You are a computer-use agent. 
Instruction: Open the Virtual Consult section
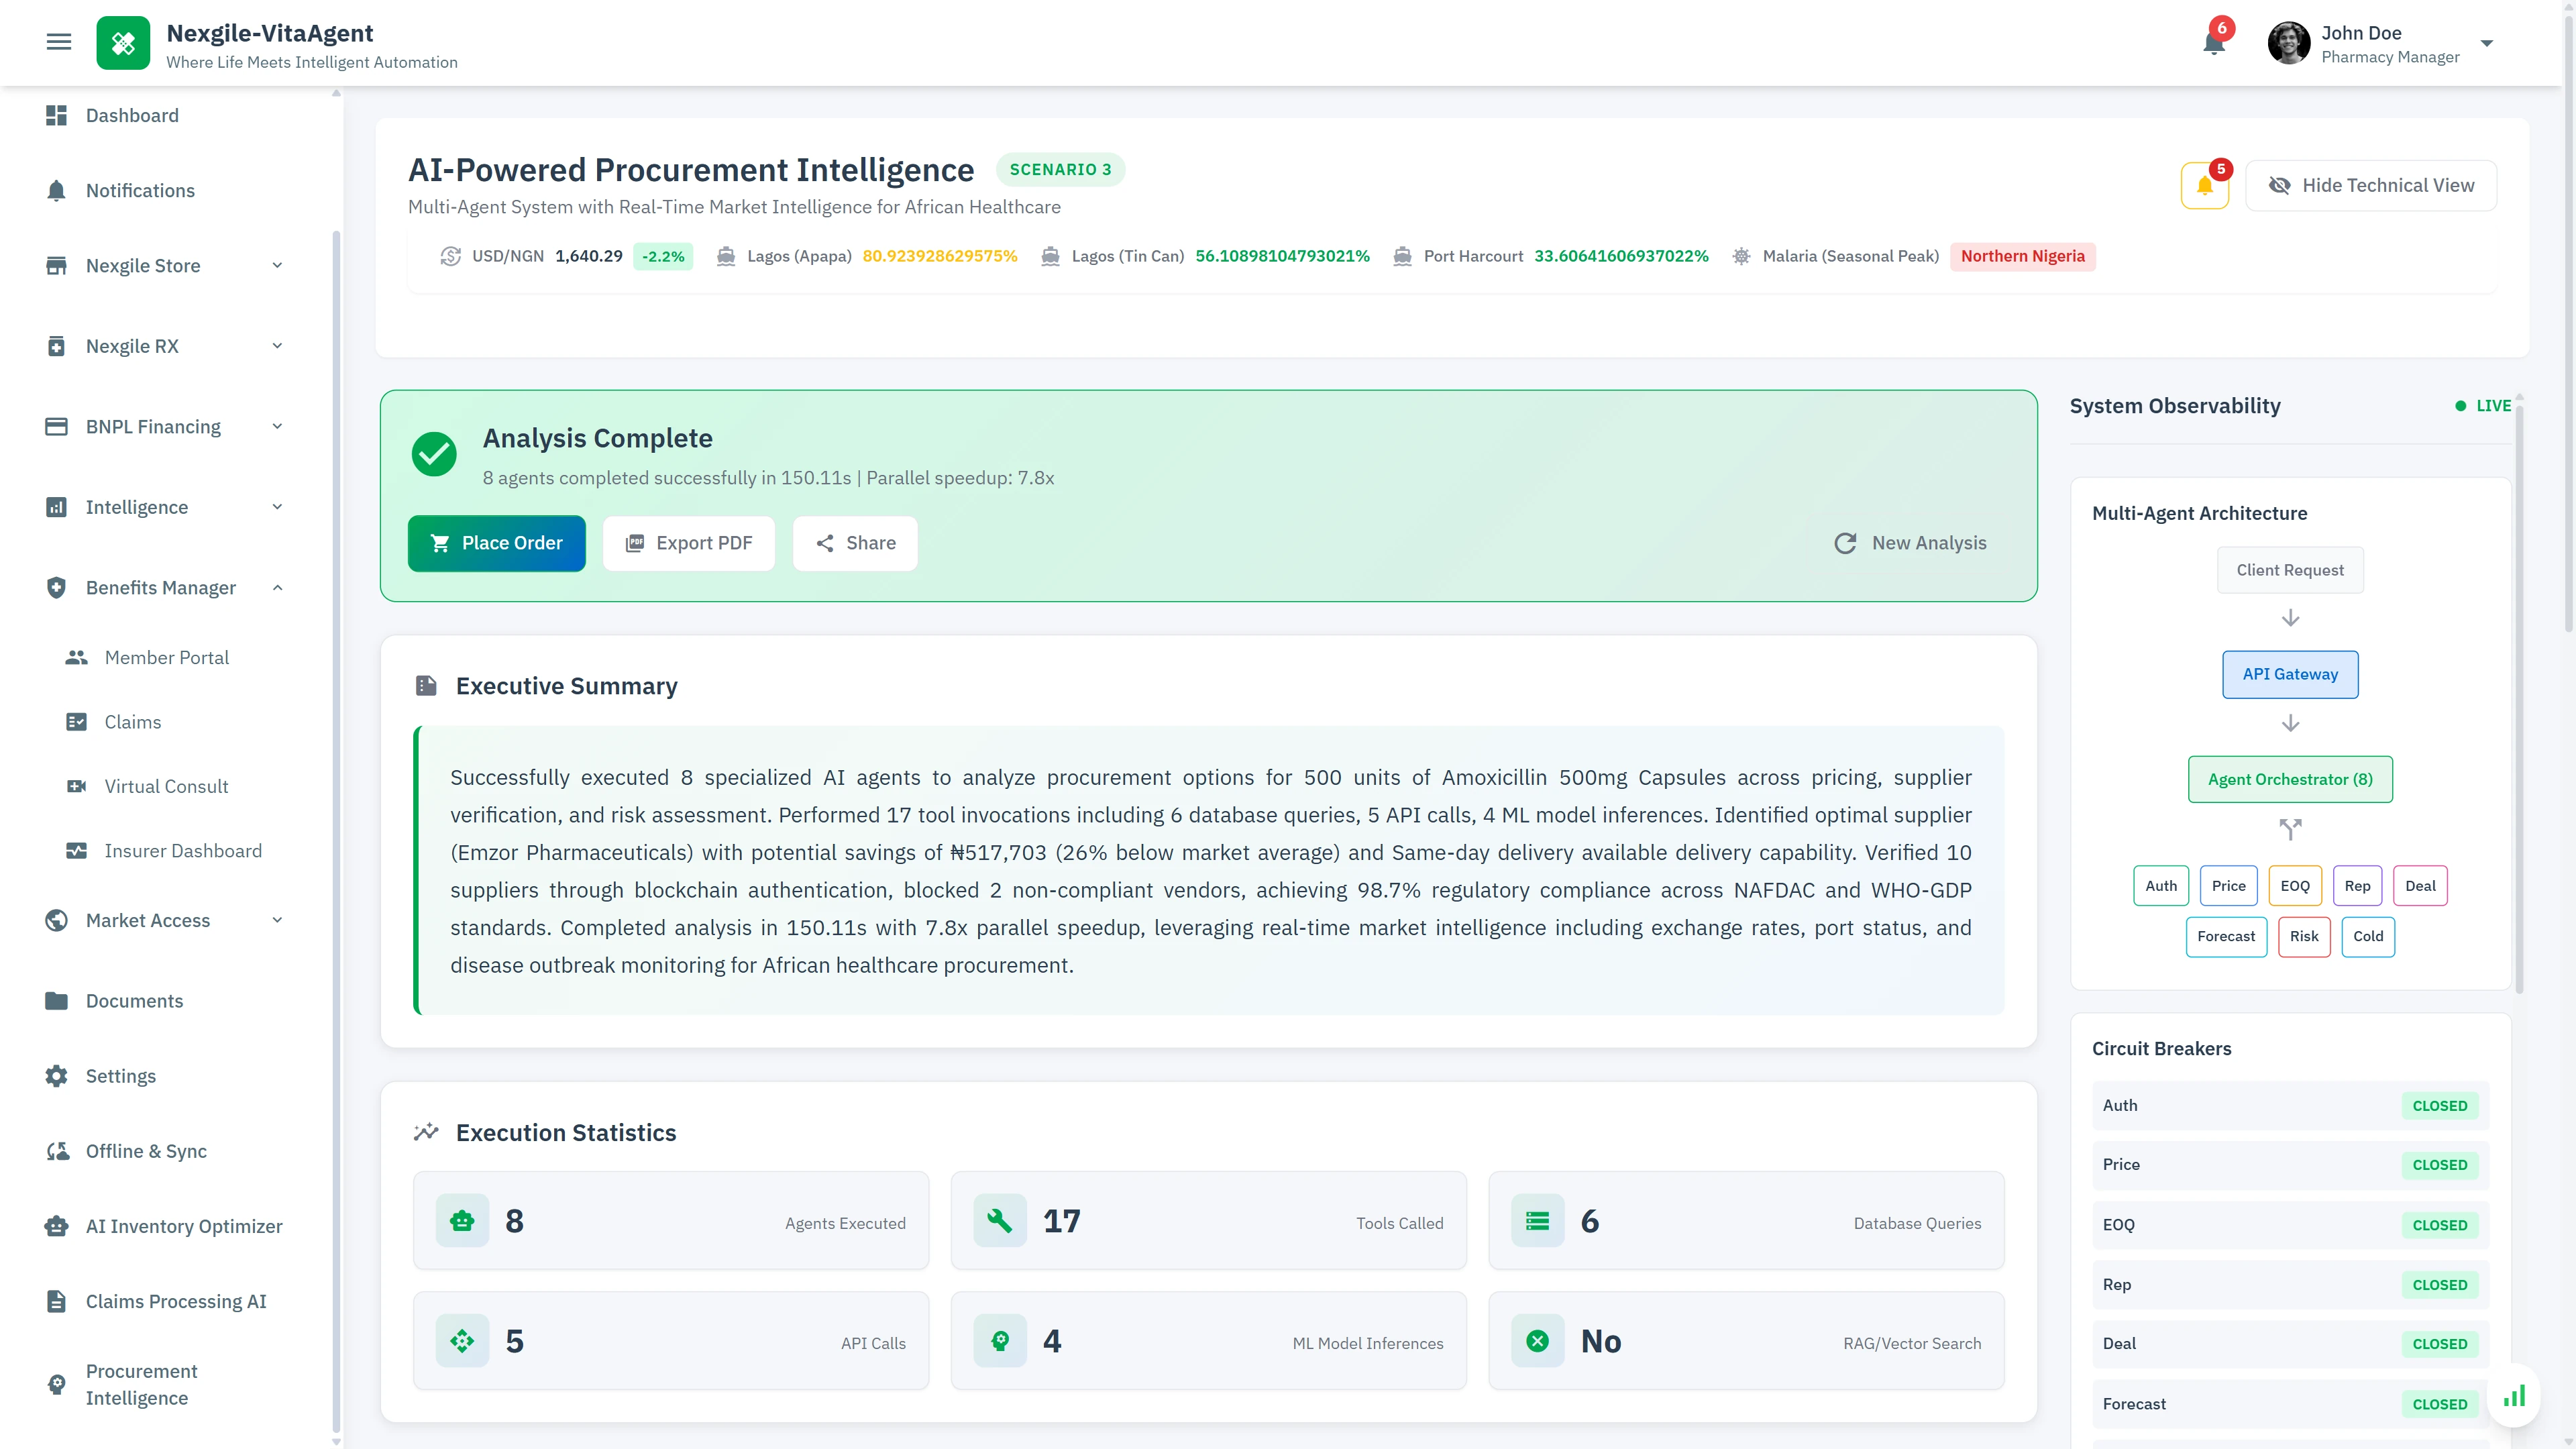click(x=166, y=786)
